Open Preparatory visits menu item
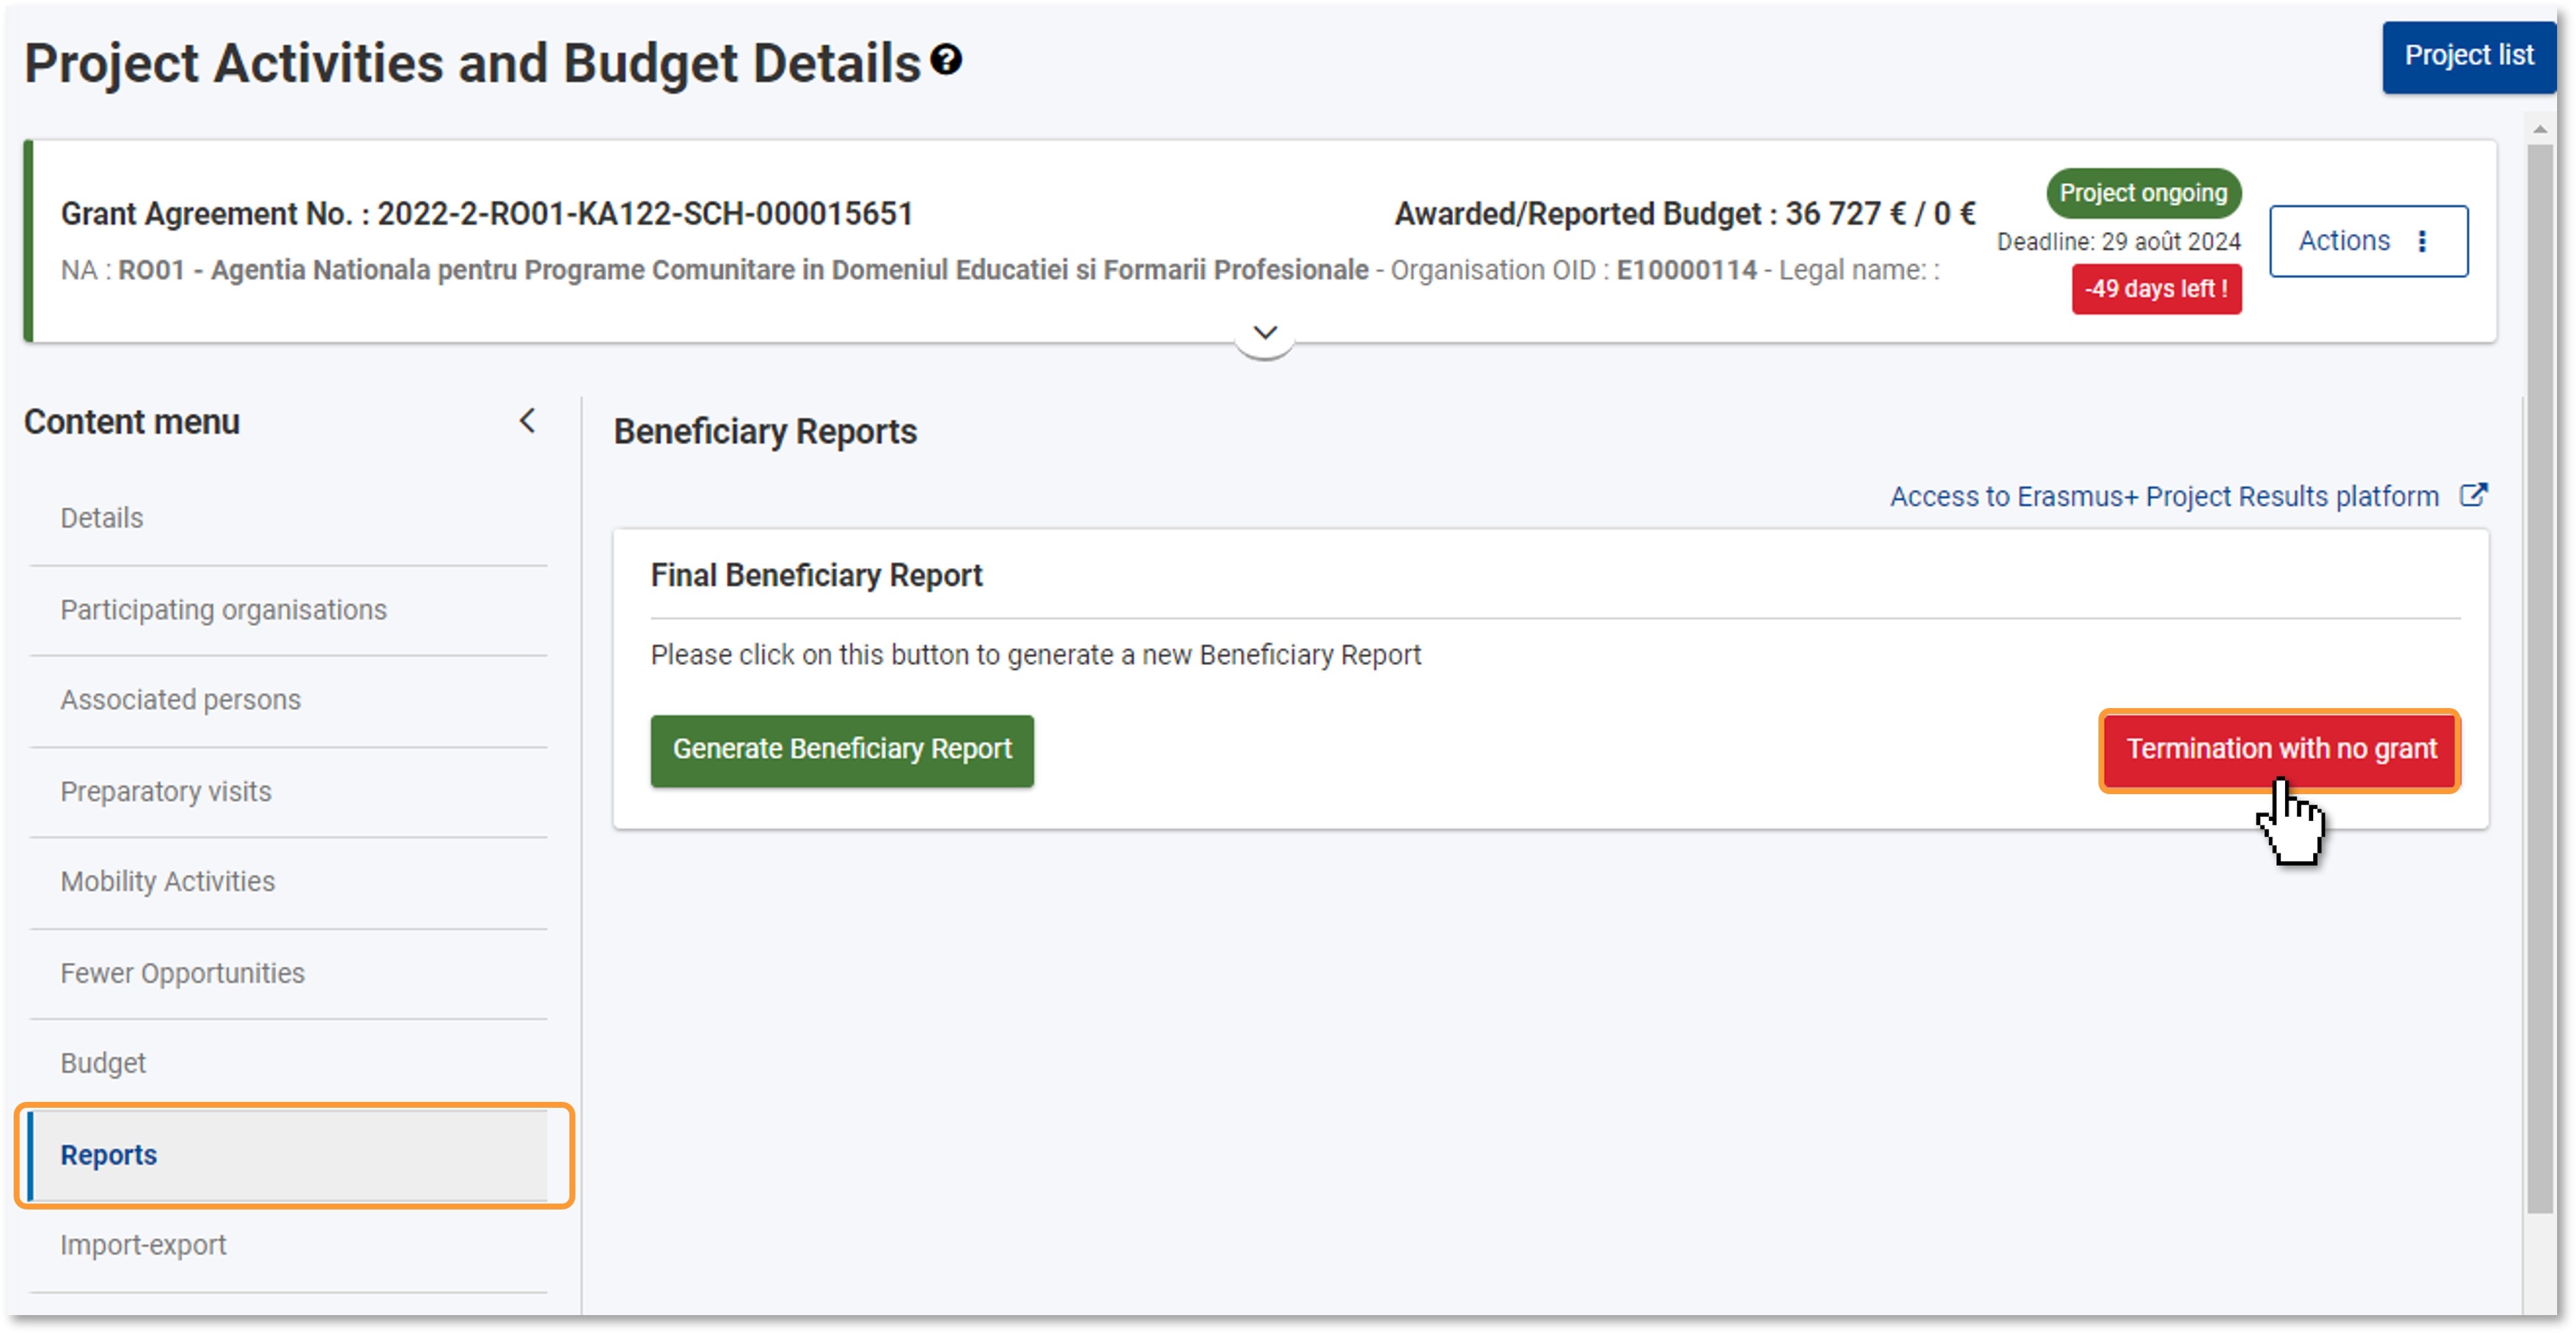This screenshot has width=2576, height=1334. (166, 792)
